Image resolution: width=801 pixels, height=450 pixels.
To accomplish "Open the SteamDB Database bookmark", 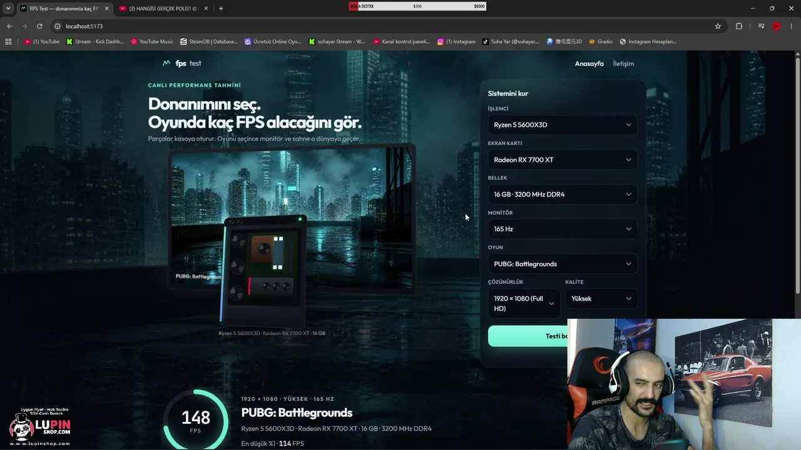I will point(209,42).
